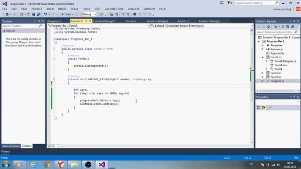Select Form1.resx in Solution Explorer
The image size is (301, 169).
(281, 65)
